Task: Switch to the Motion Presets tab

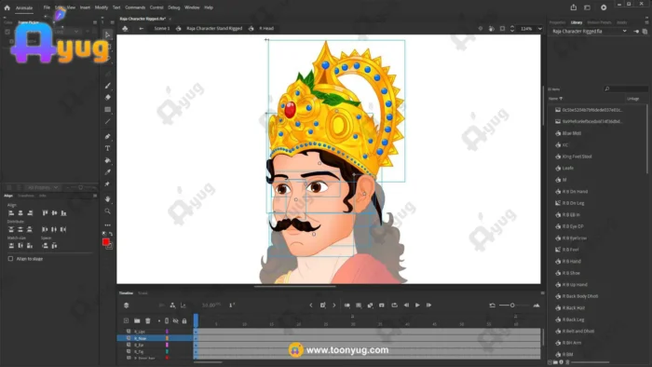Action: tap(599, 22)
